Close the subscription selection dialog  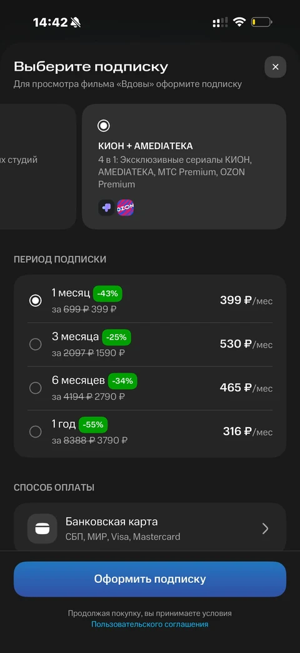click(275, 67)
